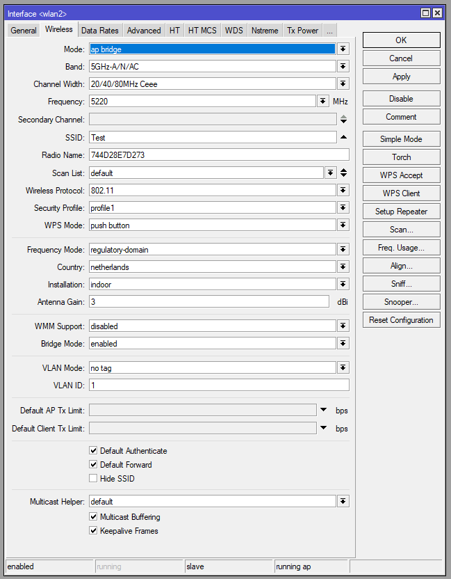The height and width of the screenshot is (579, 451).
Task: Toggle the Default Authenticate checkbox
Action: point(93,450)
